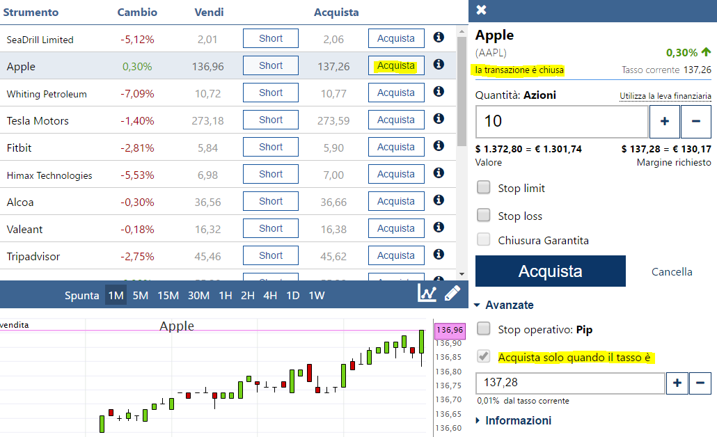Image resolution: width=717 pixels, height=437 pixels.
Task: Short SeaDrill Limited
Action: click(271, 38)
